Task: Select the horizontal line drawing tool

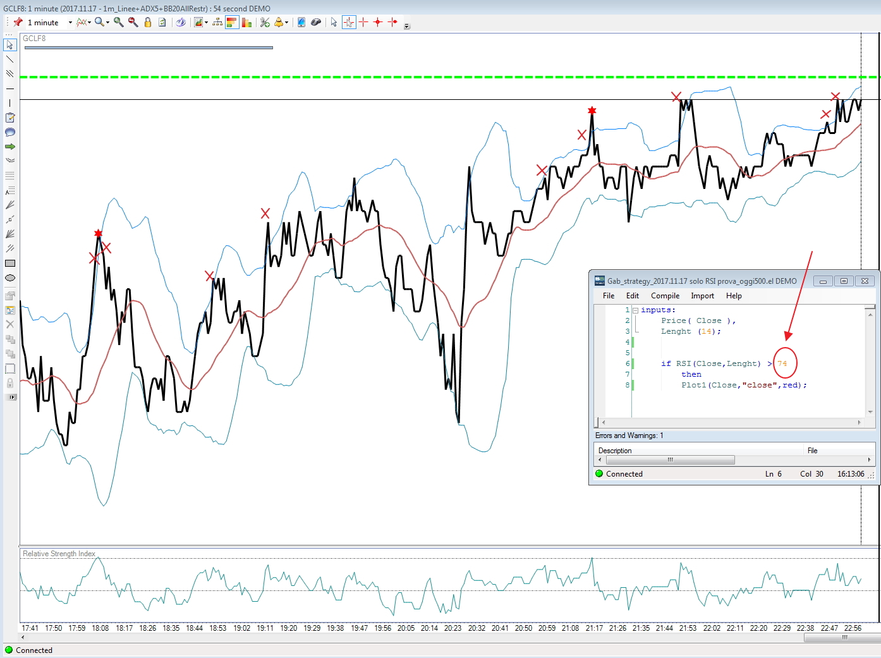Action: (9, 88)
